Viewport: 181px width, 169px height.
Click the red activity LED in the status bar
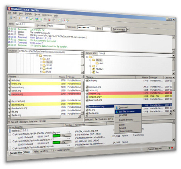click(x=172, y=148)
